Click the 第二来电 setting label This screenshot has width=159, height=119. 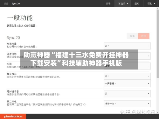[x=12, y=102]
